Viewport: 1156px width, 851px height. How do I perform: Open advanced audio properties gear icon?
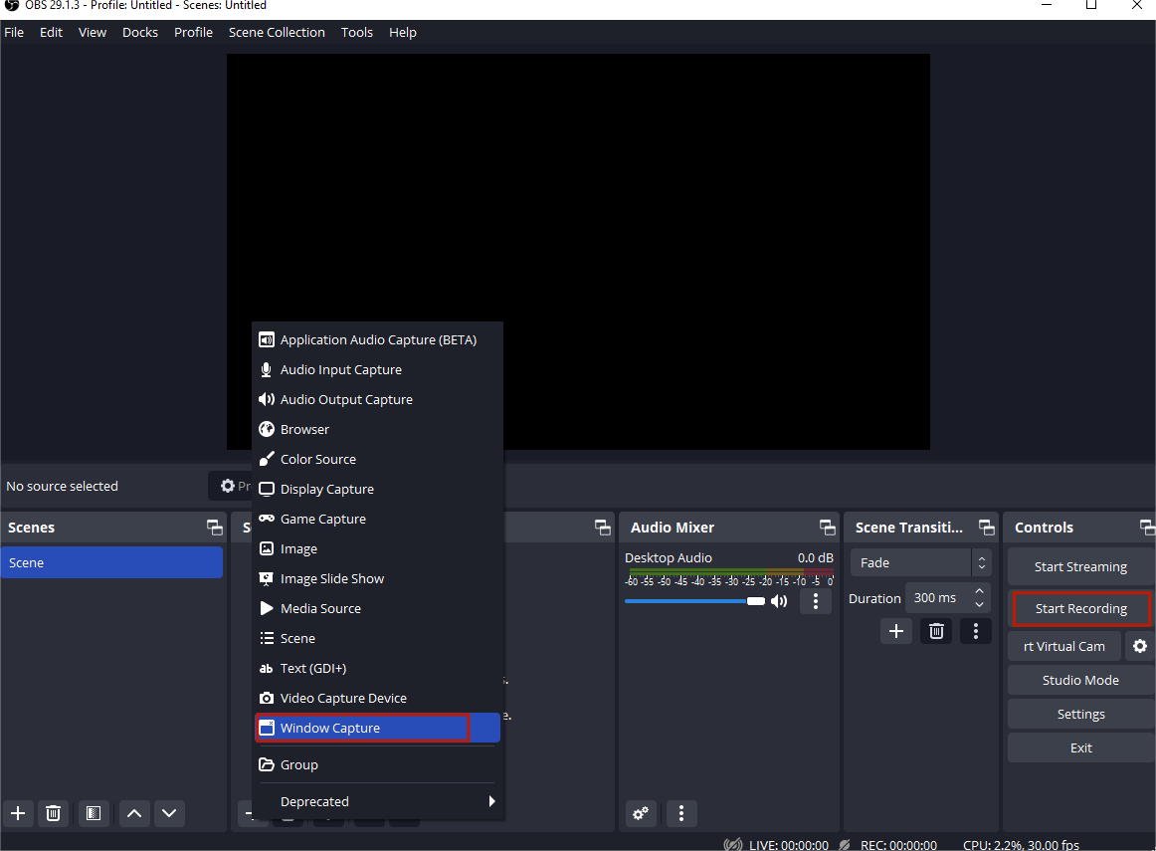642,813
